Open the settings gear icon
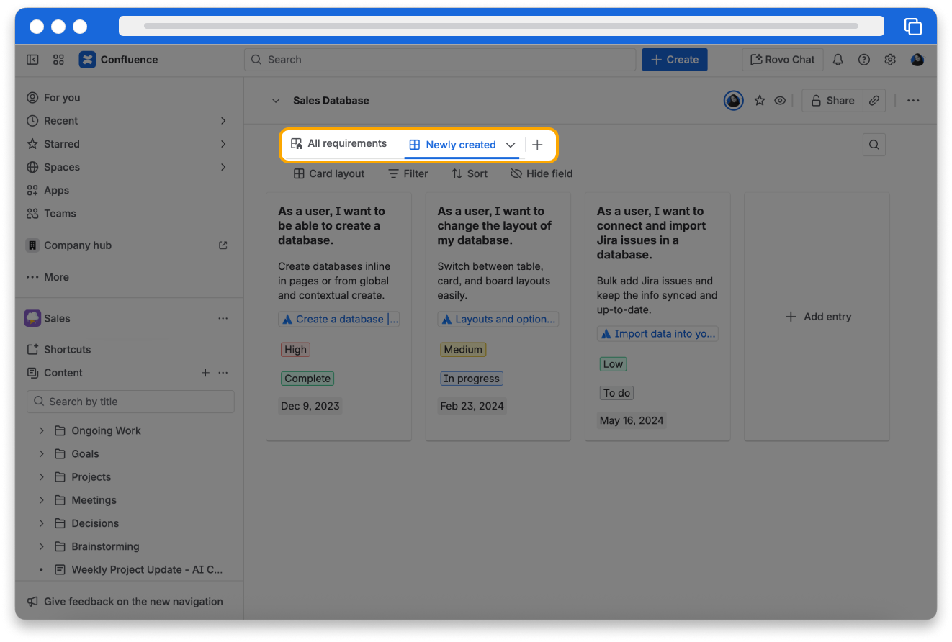Viewport: 952px width, 642px height. 890,60
